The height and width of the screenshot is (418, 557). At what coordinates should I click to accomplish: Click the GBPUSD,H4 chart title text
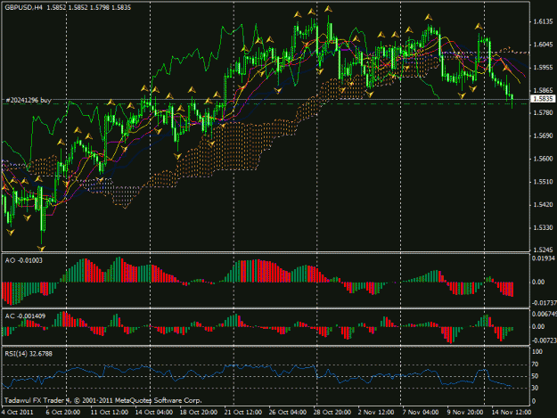(x=23, y=7)
